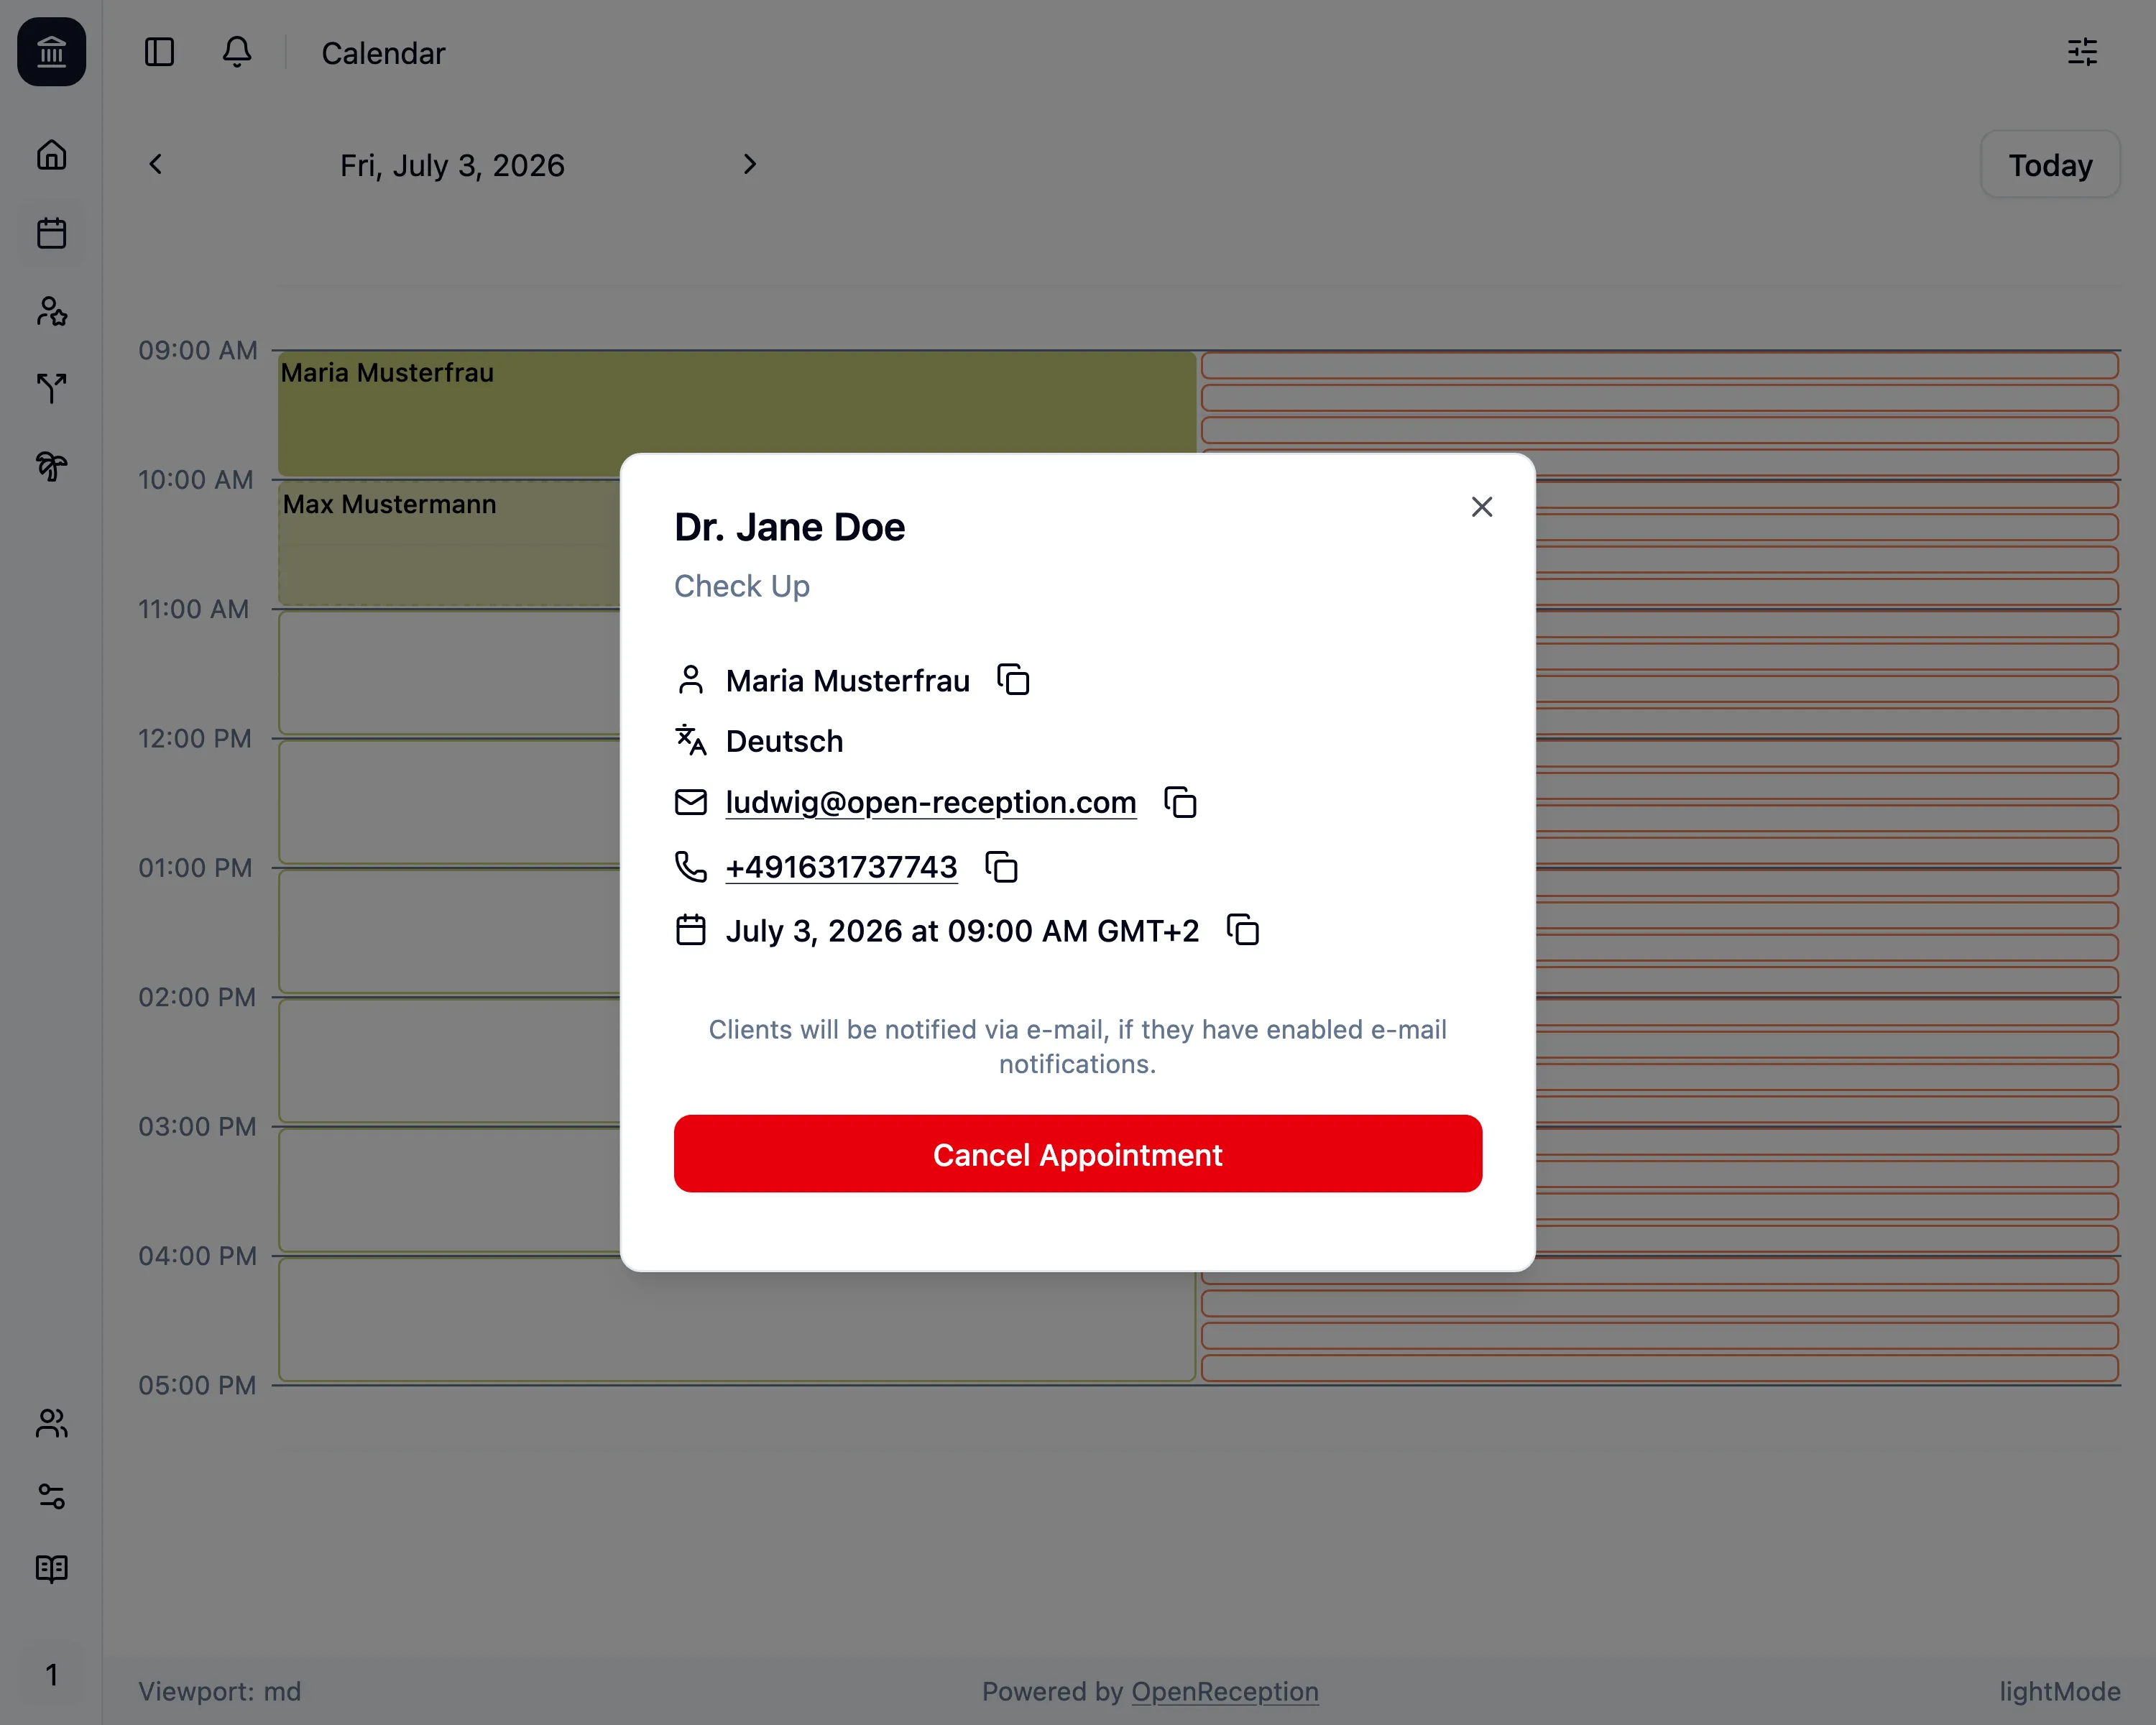Open the OpenReception footer link
The image size is (2156, 1725).
click(x=1225, y=1691)
